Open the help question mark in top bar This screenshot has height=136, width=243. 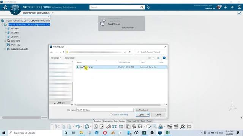pos(239,7)
